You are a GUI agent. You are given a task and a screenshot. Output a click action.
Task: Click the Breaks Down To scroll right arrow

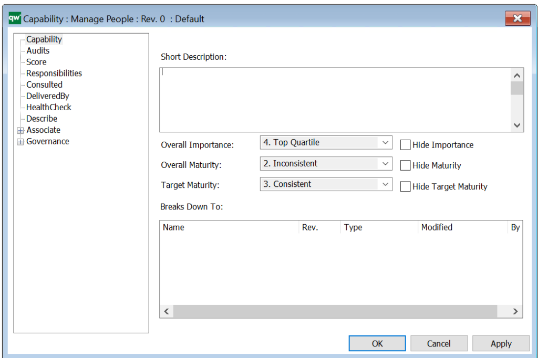pyautogui.click(x=515, y=311)
